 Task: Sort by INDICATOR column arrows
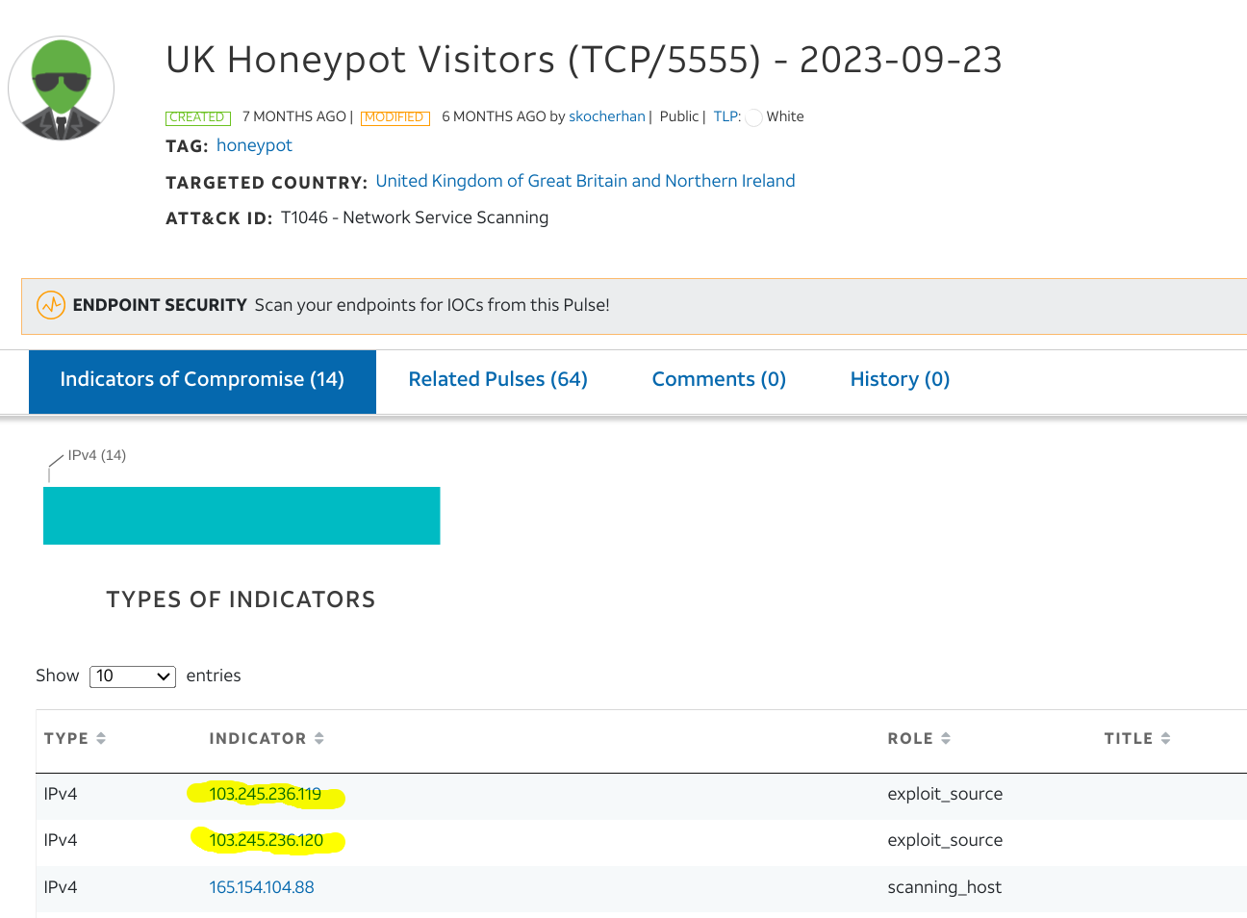coord(319,739)
